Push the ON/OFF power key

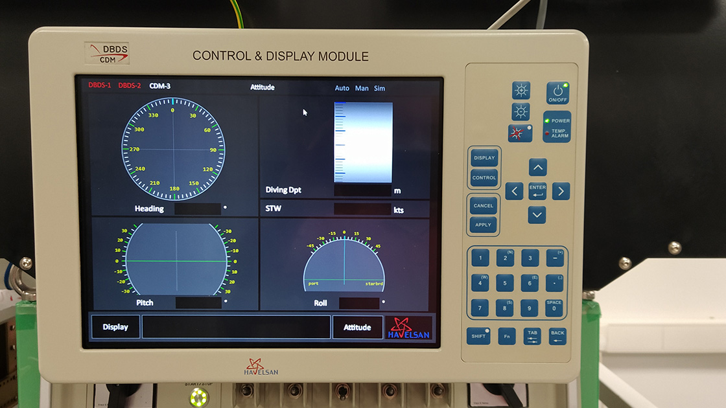click(x=557, y=93)
